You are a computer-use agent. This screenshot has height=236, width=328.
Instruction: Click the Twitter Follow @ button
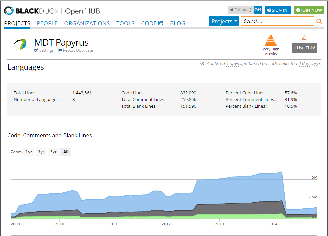tap(241, 10)
